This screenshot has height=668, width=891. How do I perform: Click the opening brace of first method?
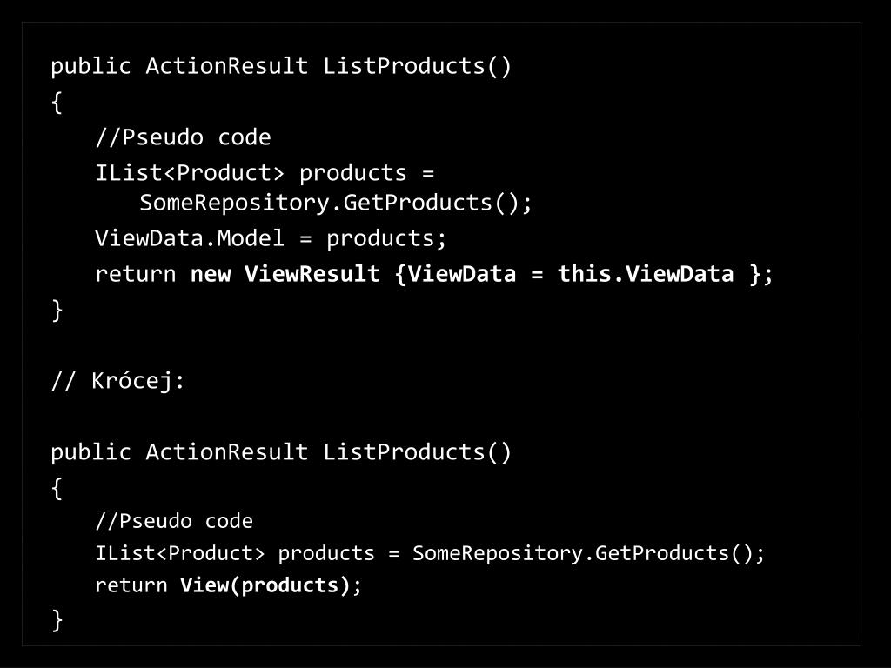pyautogui.click(x=57, y=103)
